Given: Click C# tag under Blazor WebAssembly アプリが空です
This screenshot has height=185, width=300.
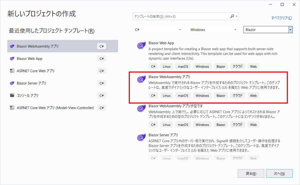Looking at the screenshot, I should [153, 124].
